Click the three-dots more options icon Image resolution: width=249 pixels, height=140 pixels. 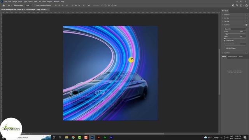89,5
